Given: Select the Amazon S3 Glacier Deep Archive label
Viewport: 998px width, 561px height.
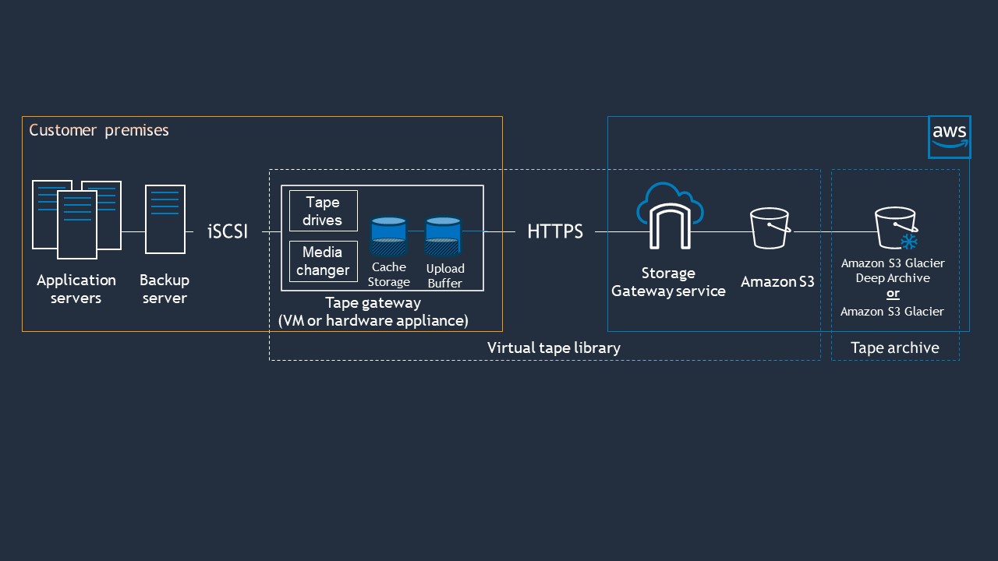Looking at the screenshot, I should tap(892, 270).
